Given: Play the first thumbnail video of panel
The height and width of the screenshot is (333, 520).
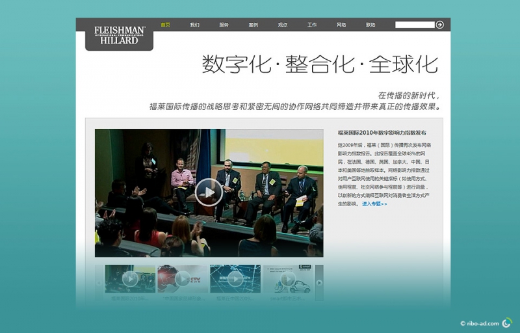Looking at the screenshot, I should 130,278.
